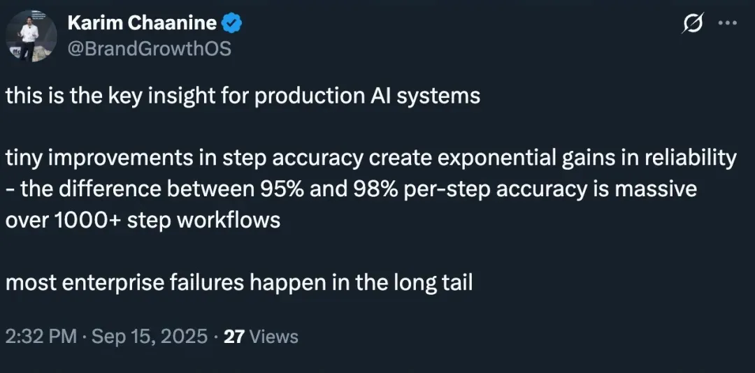Click the word Views beside the count
The width and height of the screenshot is (755, 373).
coord(273,337)
